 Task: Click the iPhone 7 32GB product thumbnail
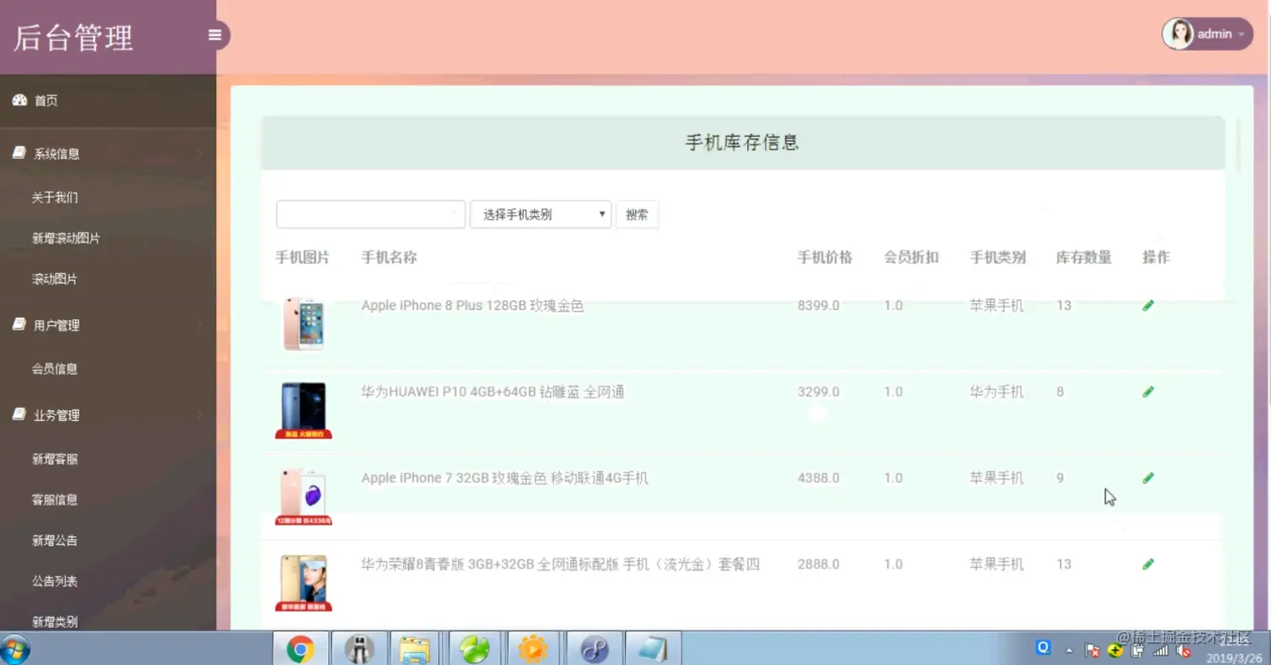tap(303, 497)
